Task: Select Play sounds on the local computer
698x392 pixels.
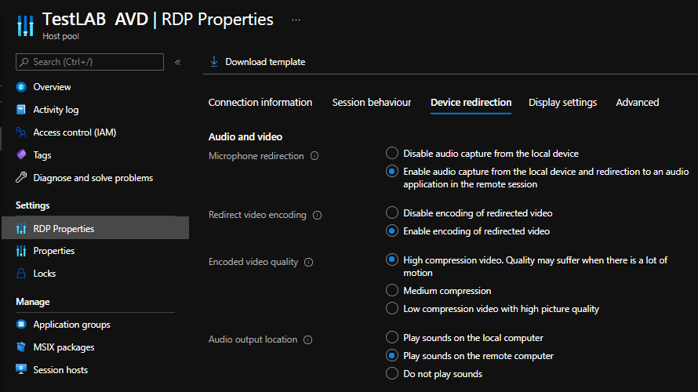Action: pyautogui.click(x=392, y=337)
